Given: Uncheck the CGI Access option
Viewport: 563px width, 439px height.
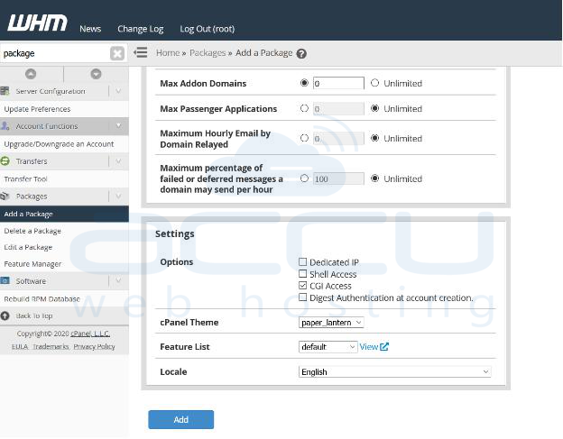Looking at the screenshot, I should 303,286.
